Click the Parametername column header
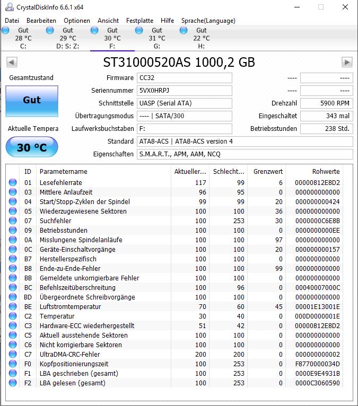The height and width of the screenshot is (406, 358). (x=103, y=171)
